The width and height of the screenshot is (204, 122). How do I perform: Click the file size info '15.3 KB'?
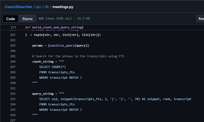click(83, 18)
